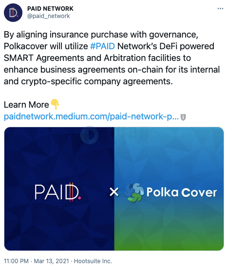Click the tweet body text paragraph

coord(112,58)
